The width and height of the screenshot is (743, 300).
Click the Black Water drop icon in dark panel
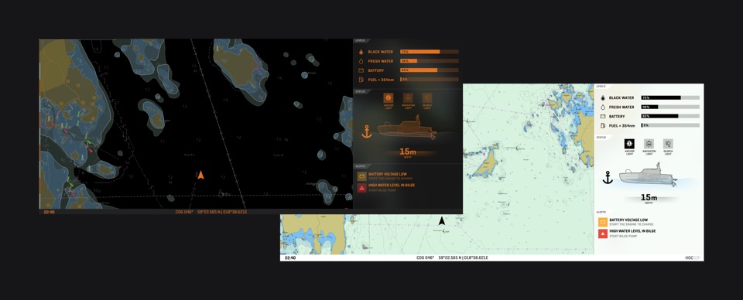tap(361, 52)
